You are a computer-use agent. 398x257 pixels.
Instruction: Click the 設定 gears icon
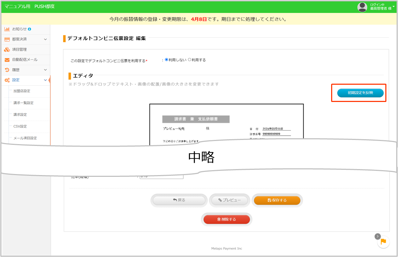click(x=7, y=80)
